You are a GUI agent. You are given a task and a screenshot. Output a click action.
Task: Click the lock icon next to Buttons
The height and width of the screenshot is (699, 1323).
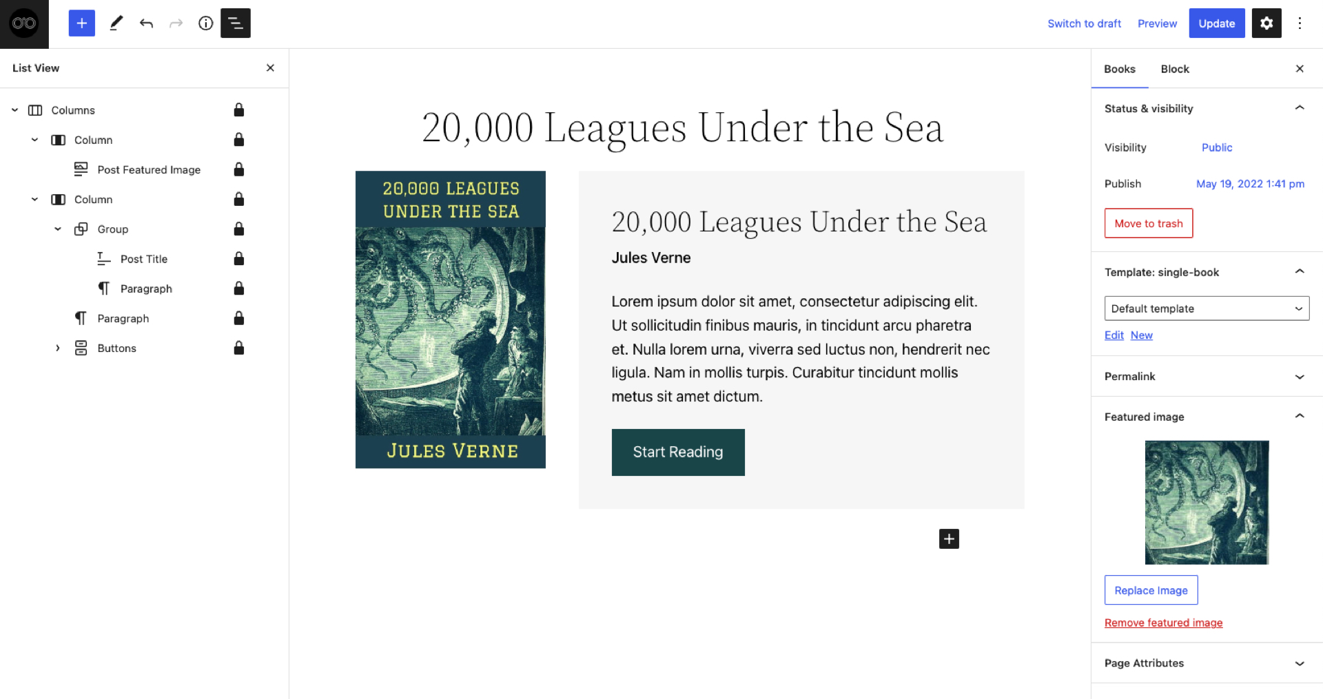point(238,348)
